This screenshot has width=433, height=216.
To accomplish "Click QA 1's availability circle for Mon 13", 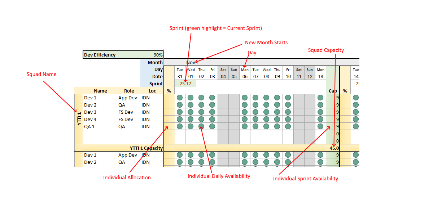I will click(x=320, y=126).
